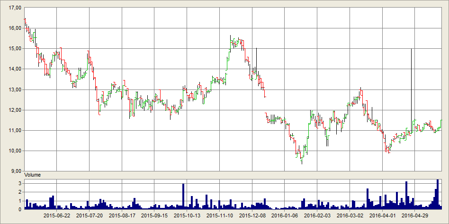Select the volume axis label 2
449x224 pixels.
(x=20, y=192)
